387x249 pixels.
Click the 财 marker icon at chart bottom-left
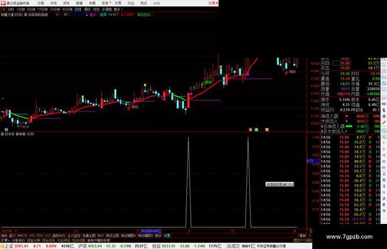[x=7, y=130]
